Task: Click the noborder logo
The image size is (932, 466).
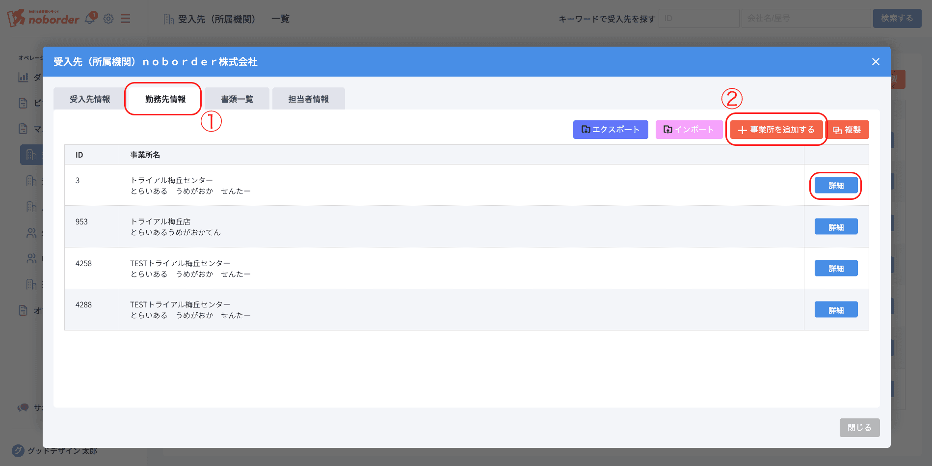Action: coord(43,18)
